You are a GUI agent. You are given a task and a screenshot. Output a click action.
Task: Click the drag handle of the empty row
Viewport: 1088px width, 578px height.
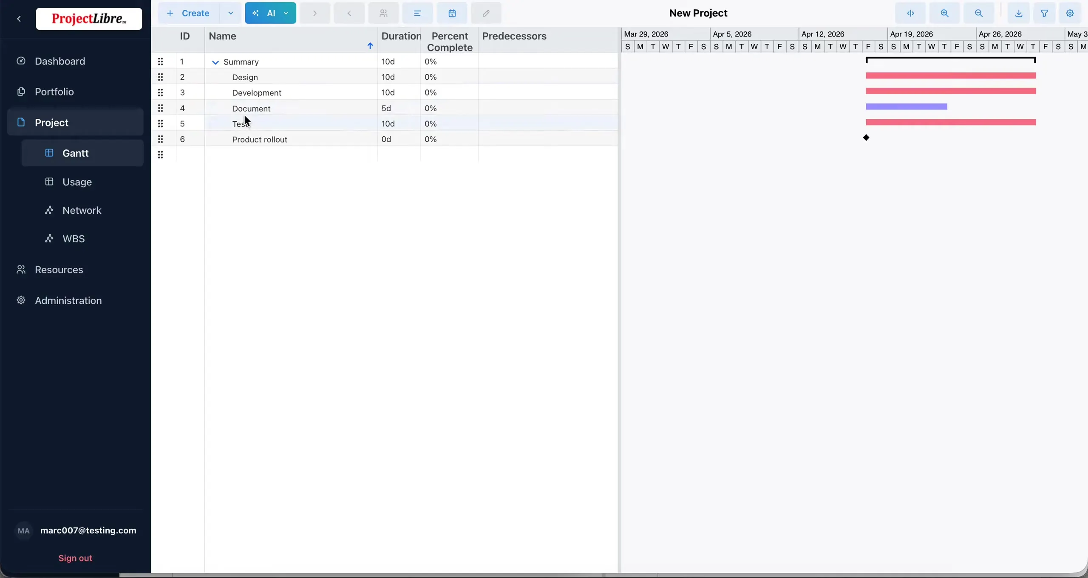coord(160,154)
